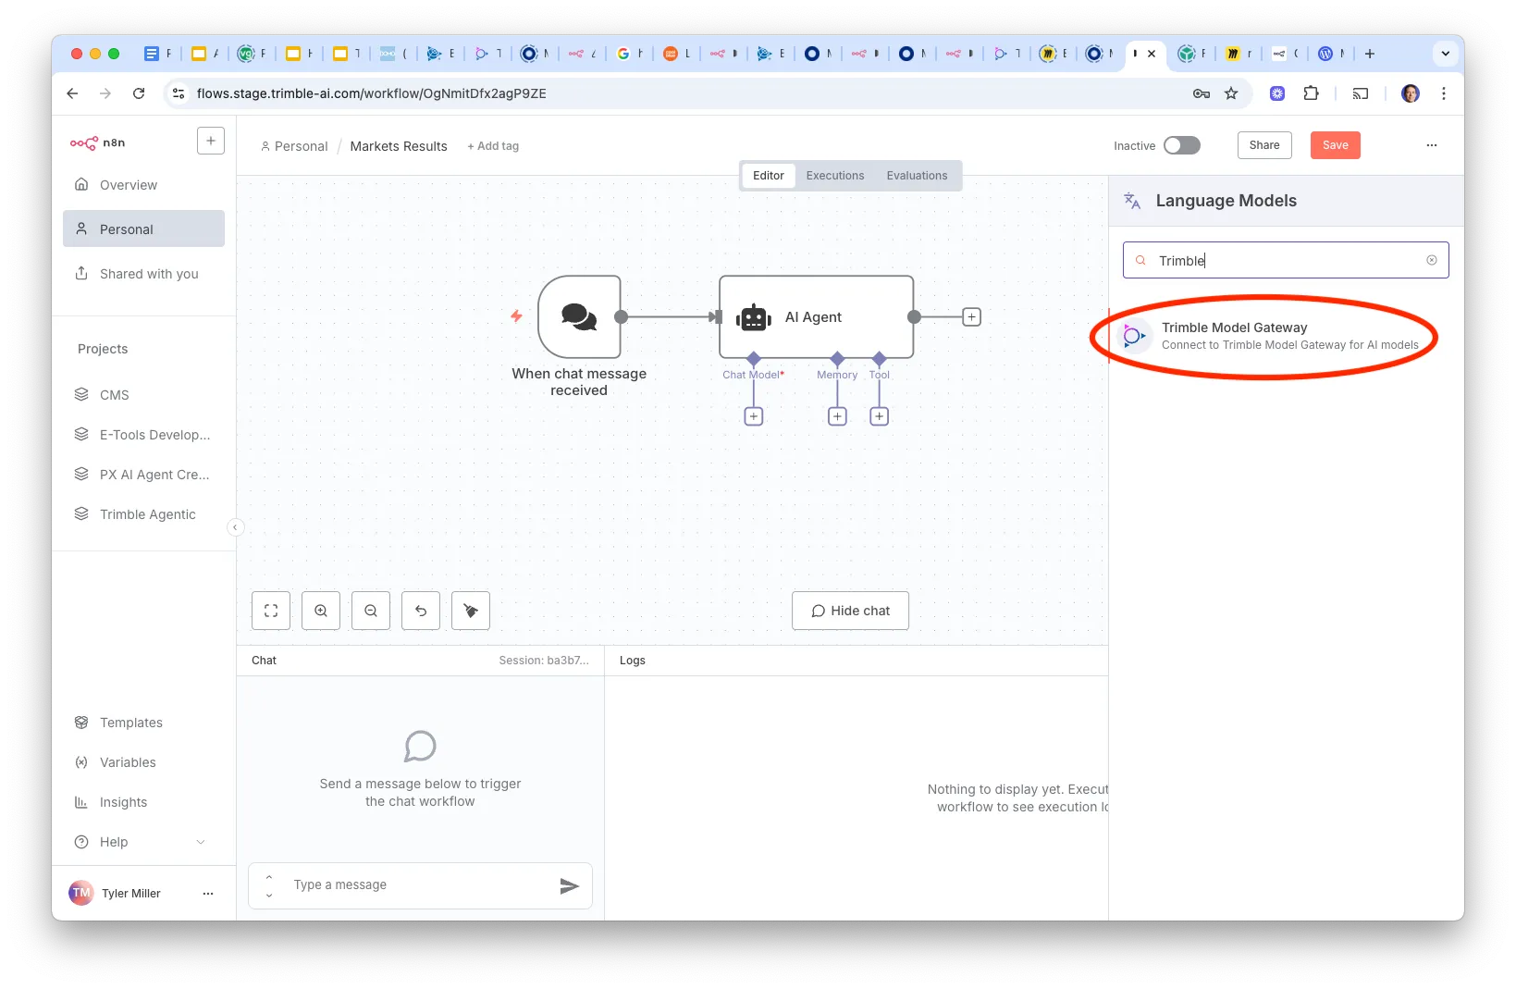Viewport: 1516px width, 989px height.
Task: Go to the Personal breadcrumb
Action: [294, 146]
